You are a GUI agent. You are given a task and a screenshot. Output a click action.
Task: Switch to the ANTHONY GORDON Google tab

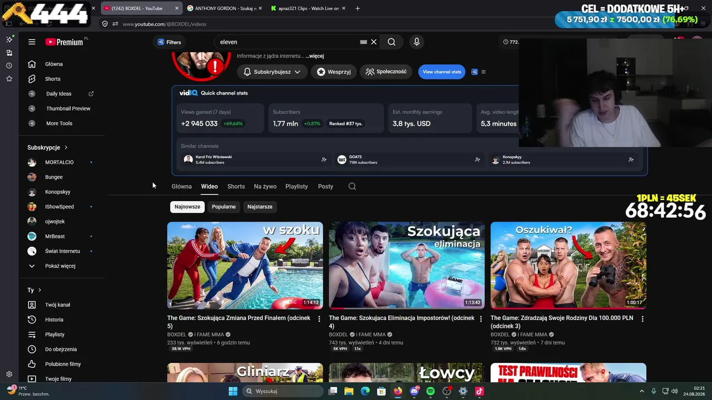click(225, 8)
